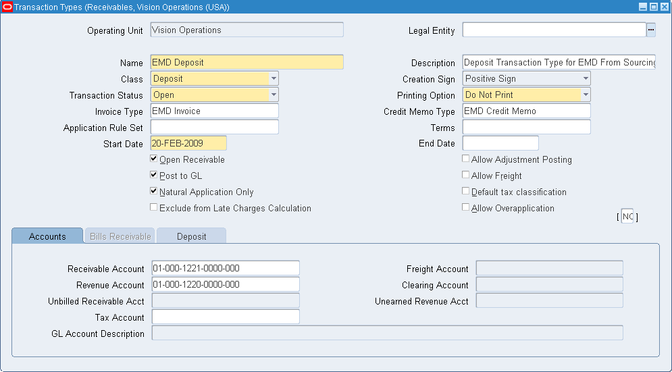Open the Class dropdown showing Deposit
The image size is (672, 372).
(x=274, y=79)
